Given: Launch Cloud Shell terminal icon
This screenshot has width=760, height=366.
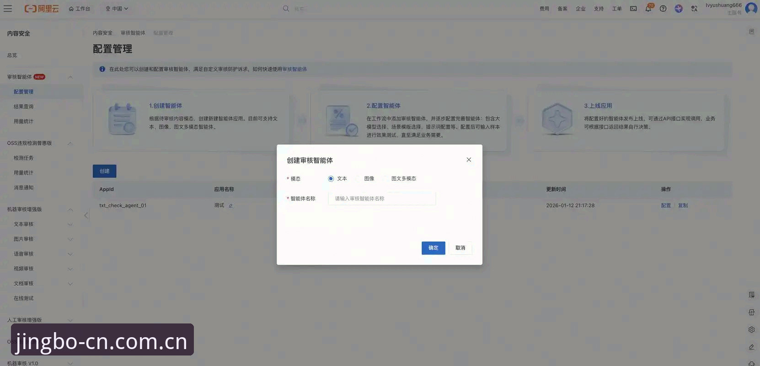Looking at the screenshot, I should [x=633, y=8].
